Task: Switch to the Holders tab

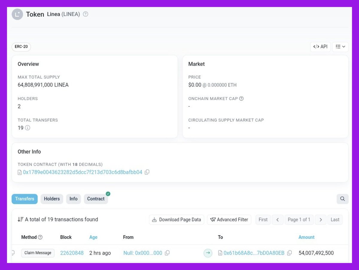Action: tap(52, 199)
